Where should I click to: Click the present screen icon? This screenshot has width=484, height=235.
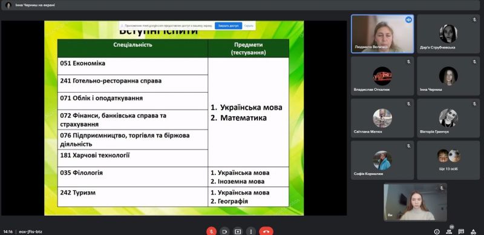tap(237, 231)
